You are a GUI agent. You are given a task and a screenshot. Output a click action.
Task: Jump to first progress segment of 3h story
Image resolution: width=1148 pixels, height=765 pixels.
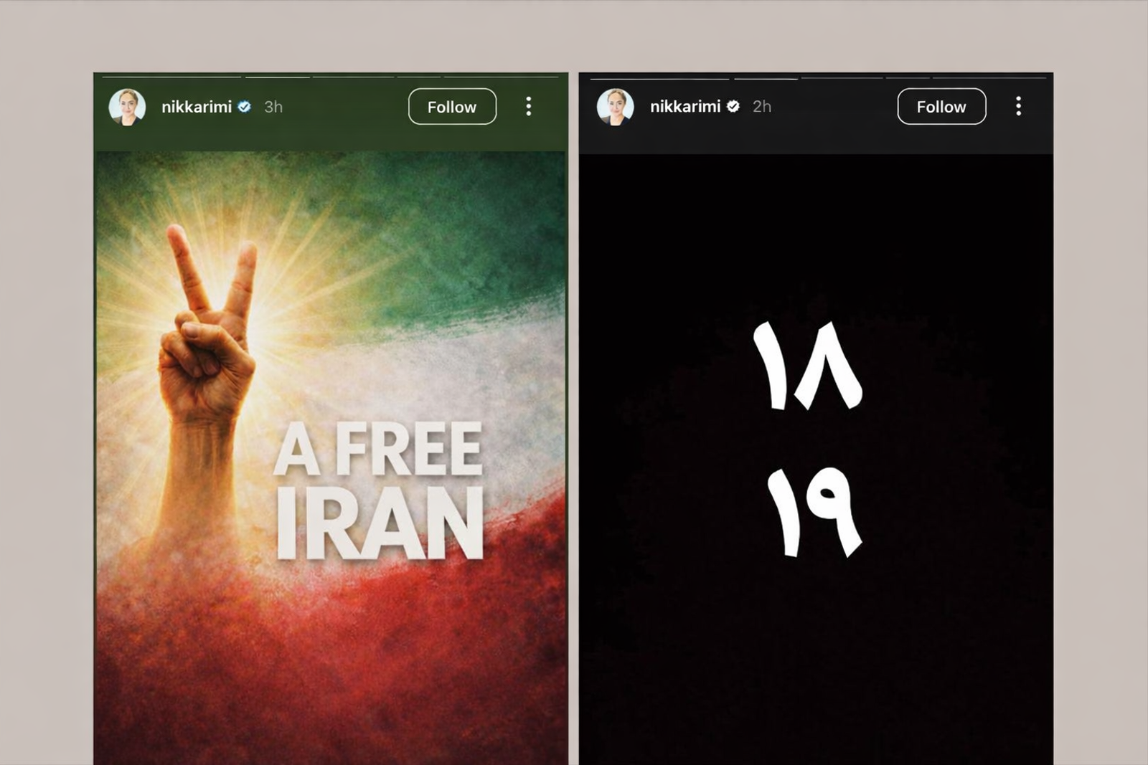(x=172, y=77)
